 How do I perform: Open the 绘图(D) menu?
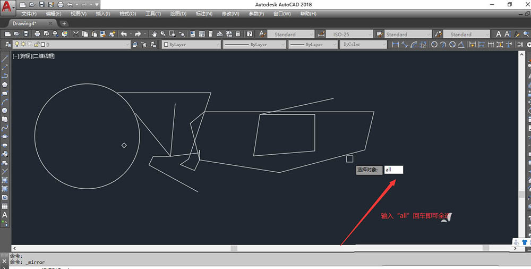pyautogui.click(x=178, y=14)
